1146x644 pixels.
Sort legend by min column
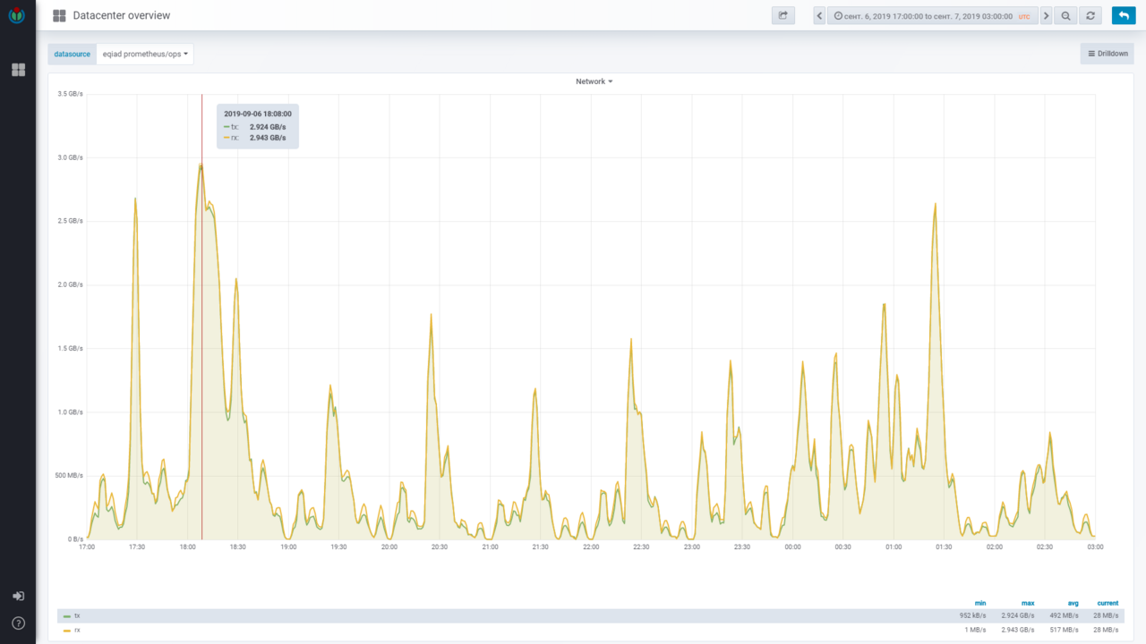point(981,603)
